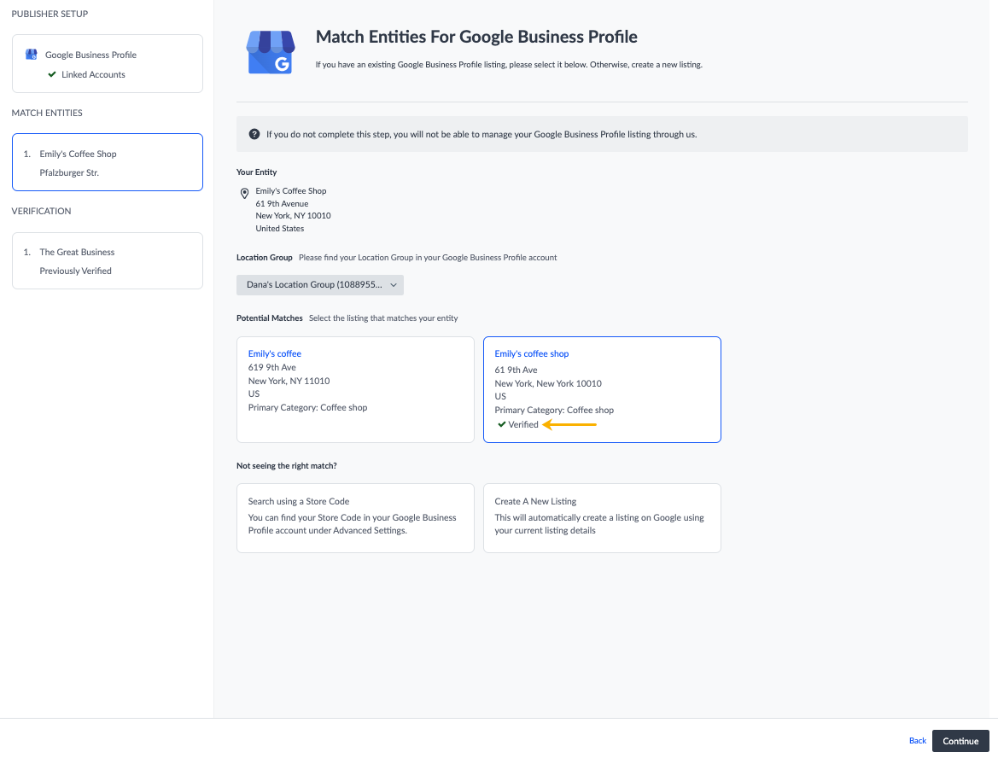Click the large Google Business Profile storefront logo
Screen dimensions: 998x758
(270, 51)
